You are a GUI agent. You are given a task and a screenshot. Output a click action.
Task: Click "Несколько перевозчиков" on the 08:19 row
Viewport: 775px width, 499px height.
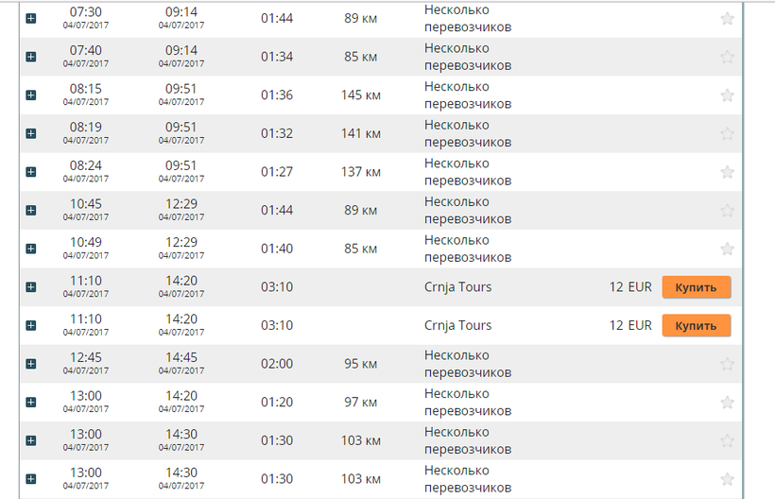click(468, 133)
